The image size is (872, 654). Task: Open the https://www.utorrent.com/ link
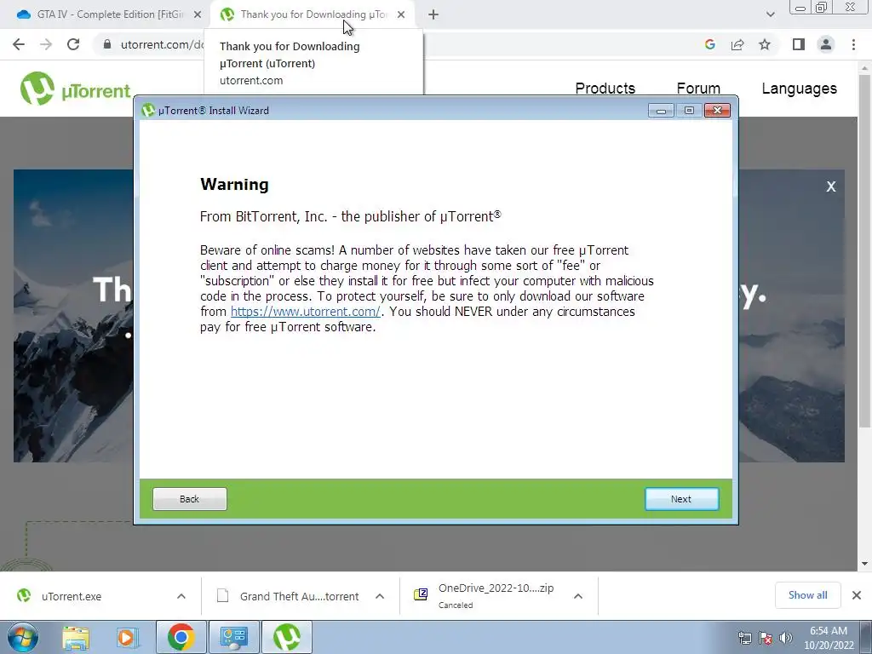click(x=306, y=312)
